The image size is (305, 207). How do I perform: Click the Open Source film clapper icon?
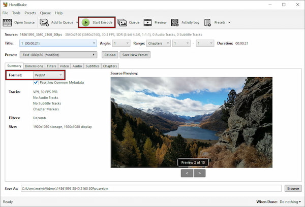(x=7, y=22)
